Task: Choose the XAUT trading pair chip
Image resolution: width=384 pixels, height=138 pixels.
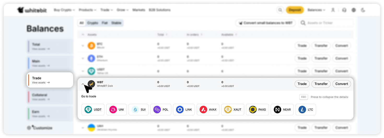Action: pos(232,110)
